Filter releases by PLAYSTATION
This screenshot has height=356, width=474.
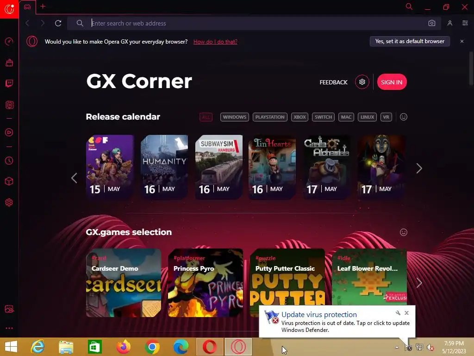pos(270,117)
